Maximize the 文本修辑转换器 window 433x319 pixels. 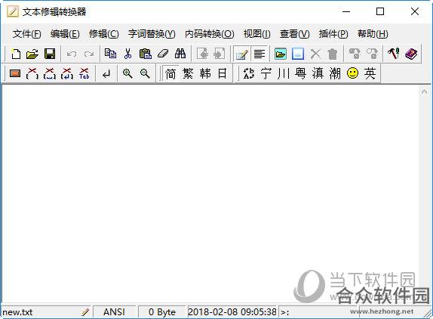(380, 11)
